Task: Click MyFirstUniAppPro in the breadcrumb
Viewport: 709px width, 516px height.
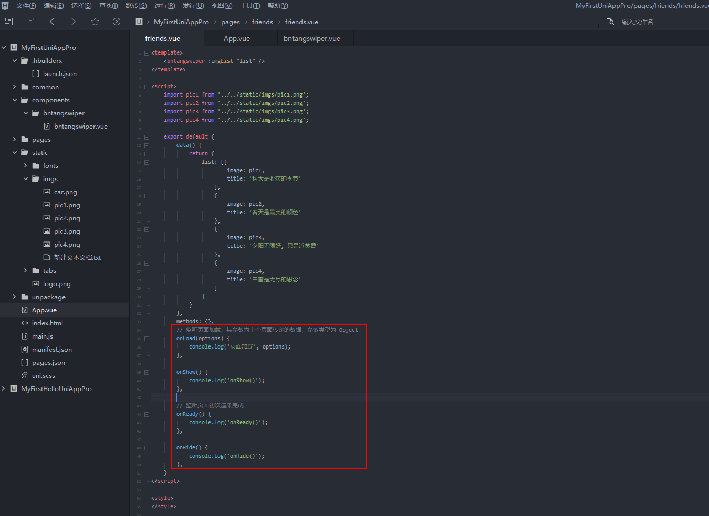Action: point(181,22)
